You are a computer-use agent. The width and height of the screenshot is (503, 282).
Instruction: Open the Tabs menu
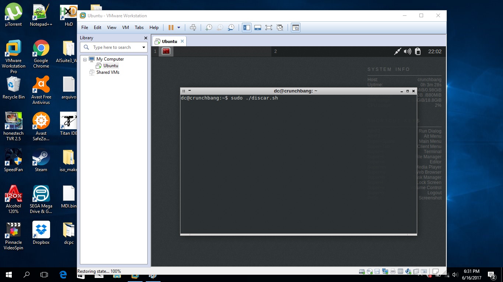coord(139,28)
